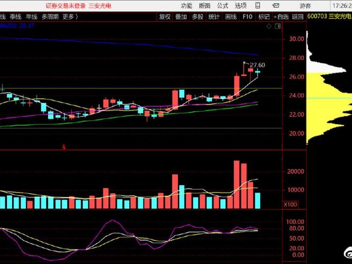Select the 多周期 view tab
Image resolution: width=352 pixels, height=264 pixels.
[50, 17]
